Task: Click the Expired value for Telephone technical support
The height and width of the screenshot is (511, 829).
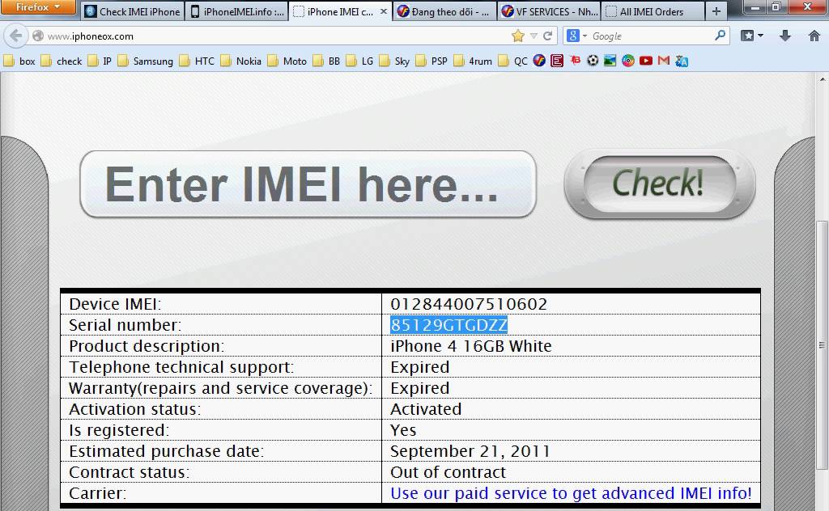Action: pos(420,367)
